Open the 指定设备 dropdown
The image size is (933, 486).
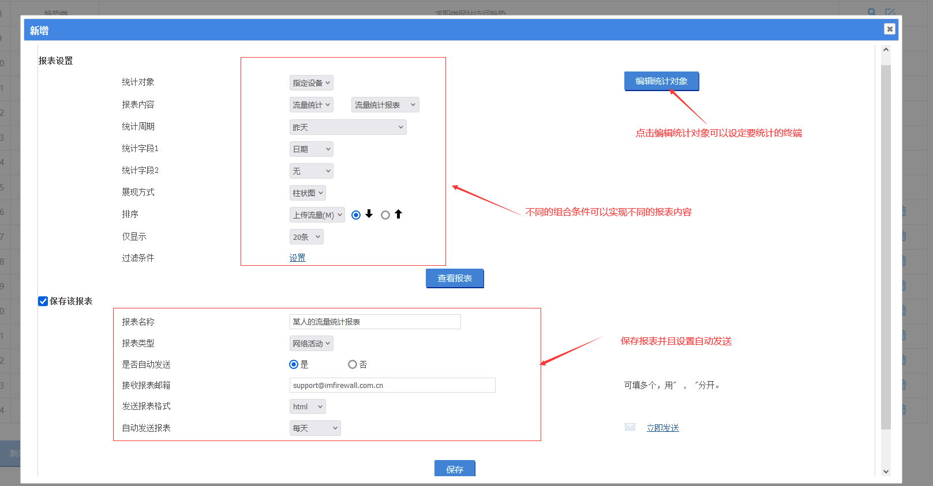tap(311, 83)
